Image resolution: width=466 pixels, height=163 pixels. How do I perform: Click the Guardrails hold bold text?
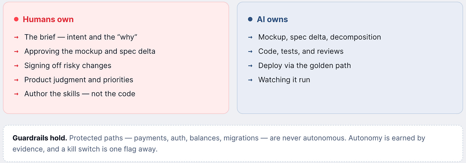tap(40, 138)
